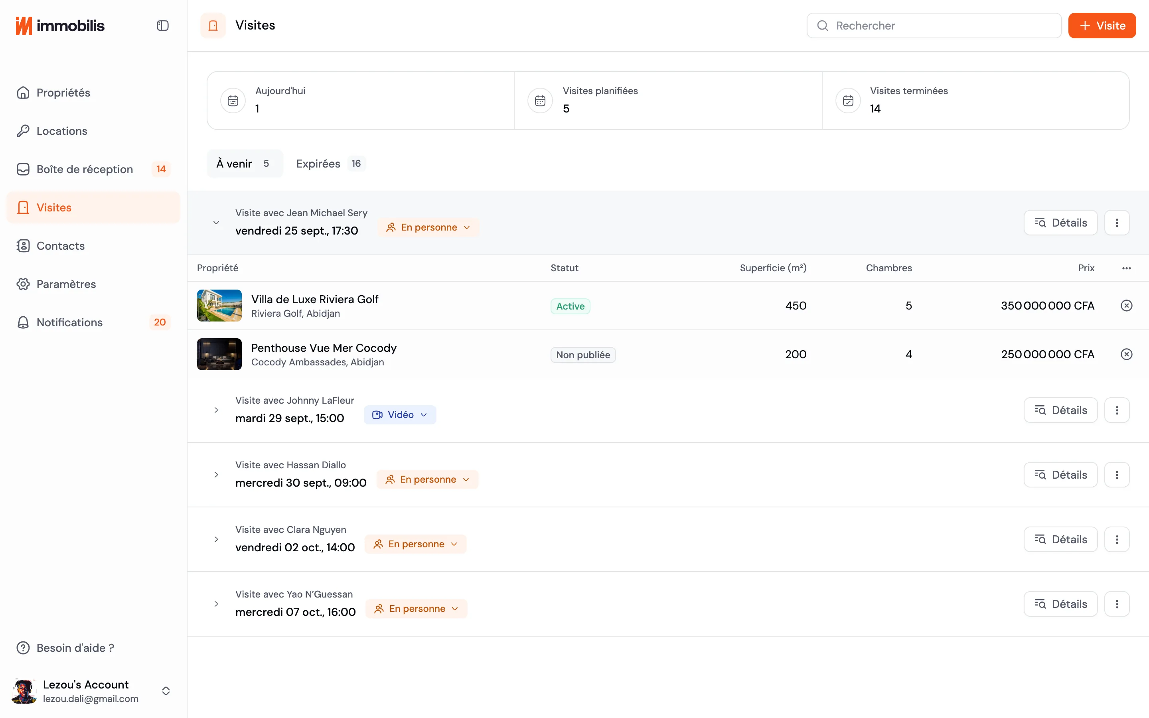
Task: Open the Penthouse Vue Mer Cocody thumbnail
Action: pos(219,354)
